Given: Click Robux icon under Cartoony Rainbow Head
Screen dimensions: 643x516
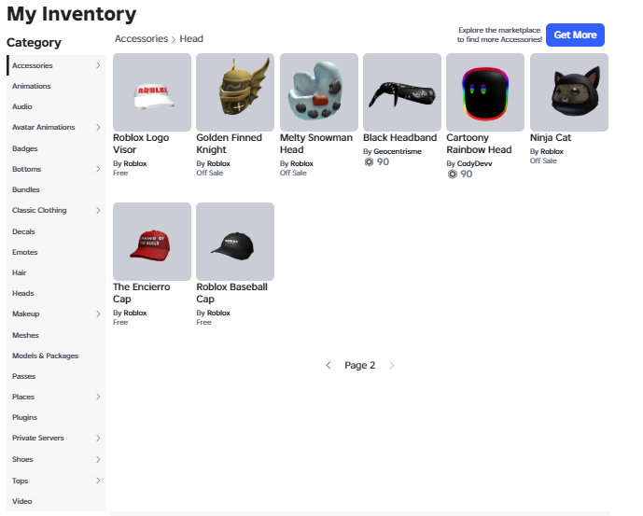Looking at the screenshot, I should pos(453,174).
